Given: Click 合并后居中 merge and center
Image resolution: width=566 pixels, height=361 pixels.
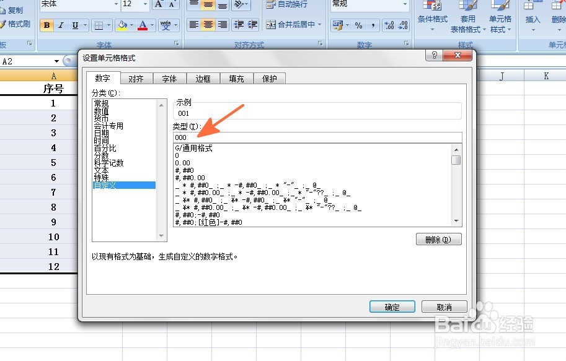Looking at the screenshot, I should pos(291,25).
